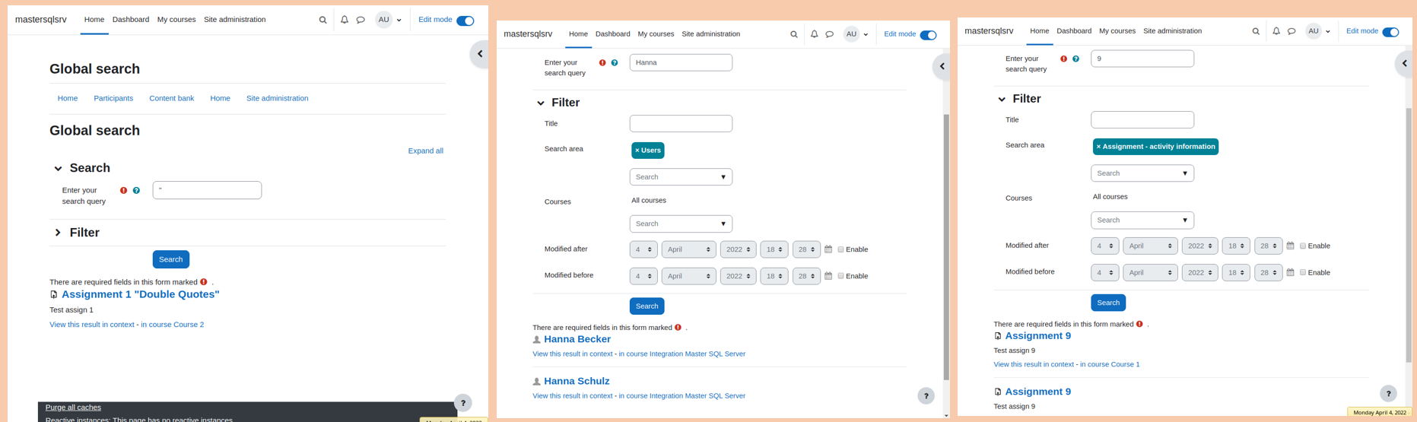Image resolution: width=1417 pixels, height=422 pixels.
Task: Open messaging drawer icon in left window
Action: point(361,20)
